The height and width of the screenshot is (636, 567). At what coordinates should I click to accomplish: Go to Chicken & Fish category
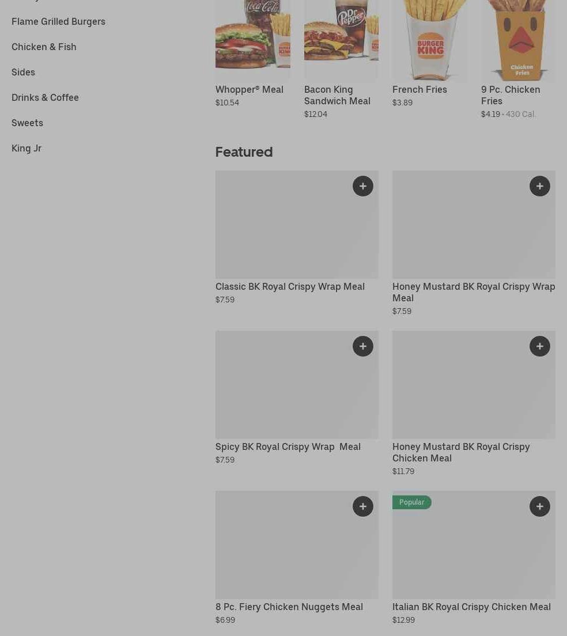[x=44, y=47]
